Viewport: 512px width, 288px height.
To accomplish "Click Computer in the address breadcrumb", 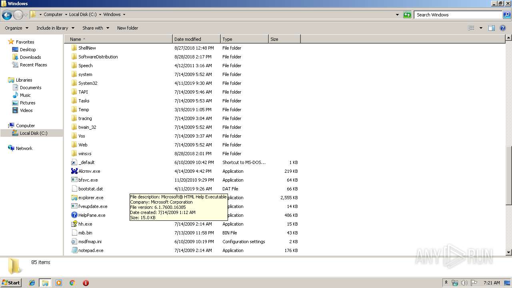I will pos(53,14).
